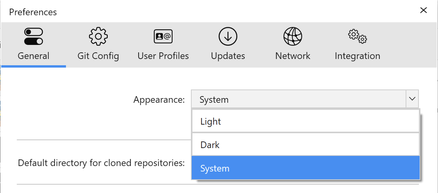The width and height of the screenshot is (438, 193).
Task: Switch to the General tab label
Action: click(x=34, y=56)
